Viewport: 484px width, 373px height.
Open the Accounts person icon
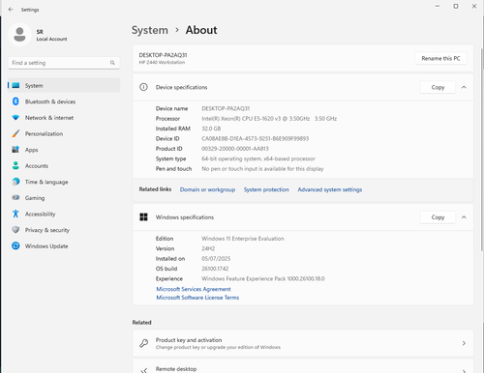[x=15, y=165]
